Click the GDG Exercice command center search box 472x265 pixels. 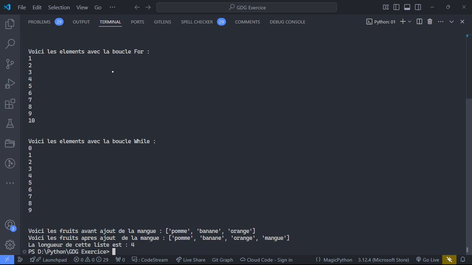click(x=247, y=7)
